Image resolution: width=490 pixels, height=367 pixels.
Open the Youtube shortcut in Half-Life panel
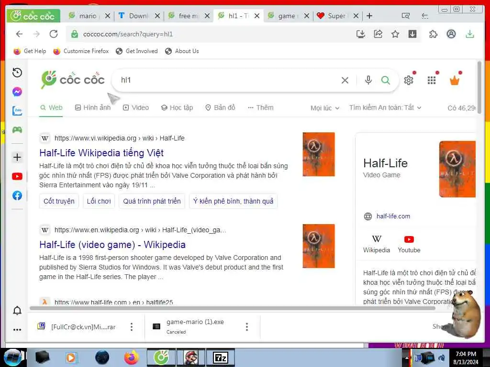click(x=409, y=244)
